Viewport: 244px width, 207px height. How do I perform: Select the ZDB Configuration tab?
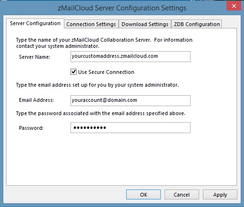pos(197,24)
